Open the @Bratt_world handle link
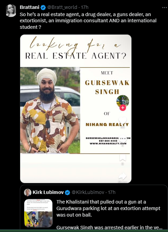The image size is (168, 232). (62, 7)
